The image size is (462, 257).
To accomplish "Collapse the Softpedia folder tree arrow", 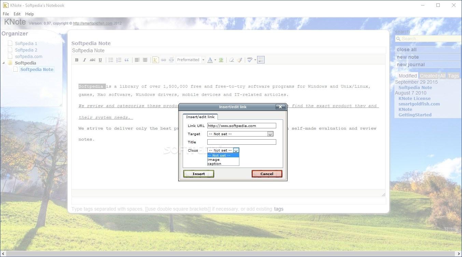I will click(4, 63).
